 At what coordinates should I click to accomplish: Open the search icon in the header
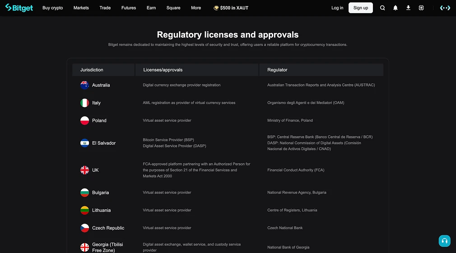pyautogui.click(x=382, y=8)
